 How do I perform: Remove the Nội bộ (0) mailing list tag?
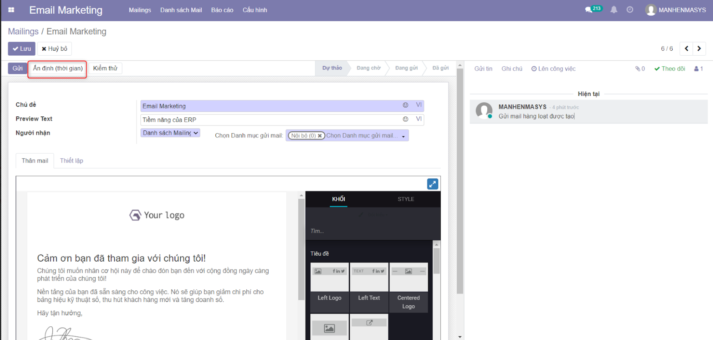[320, 136]
